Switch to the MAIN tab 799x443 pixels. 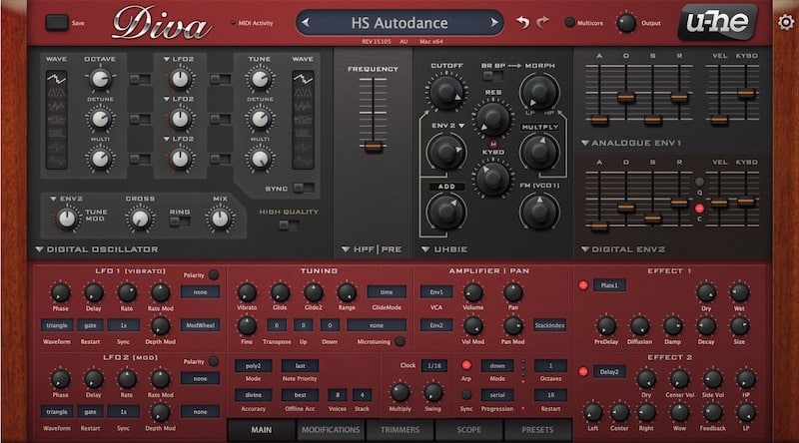coord(262,430)
